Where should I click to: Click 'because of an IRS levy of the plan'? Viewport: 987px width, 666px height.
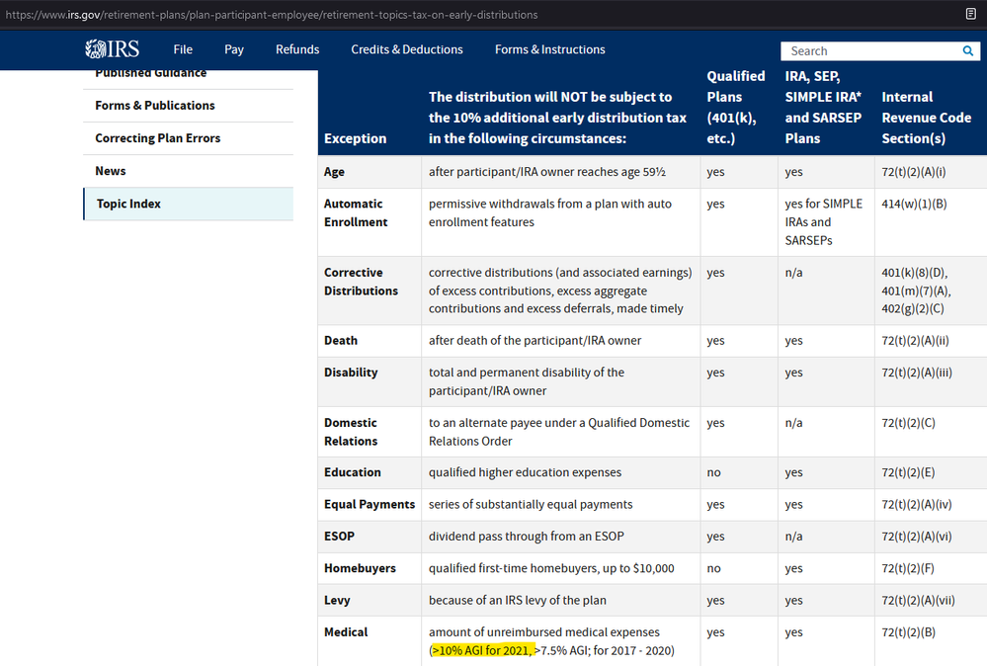coord(518,601)
